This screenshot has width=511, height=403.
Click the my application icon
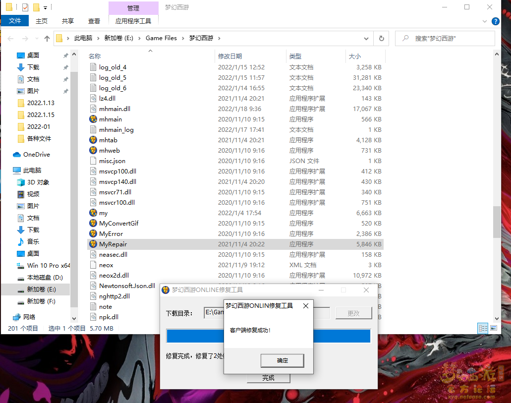pyautogui.click(x=93, y=213)
